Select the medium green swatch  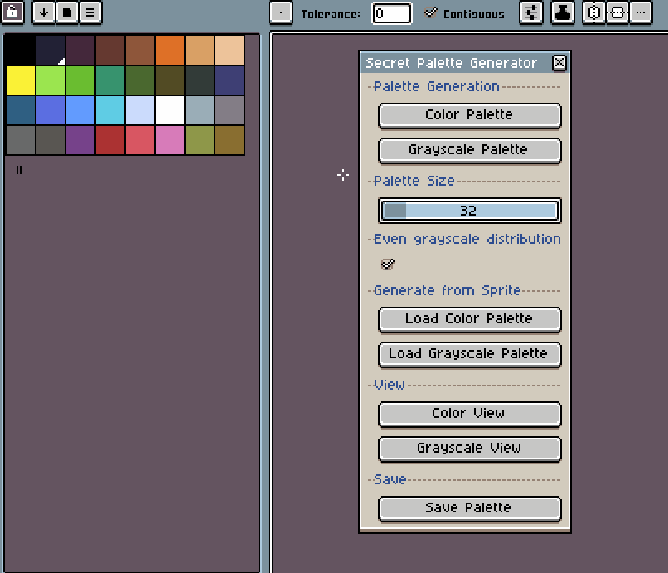pyautogui.click(x=80, y=80)
